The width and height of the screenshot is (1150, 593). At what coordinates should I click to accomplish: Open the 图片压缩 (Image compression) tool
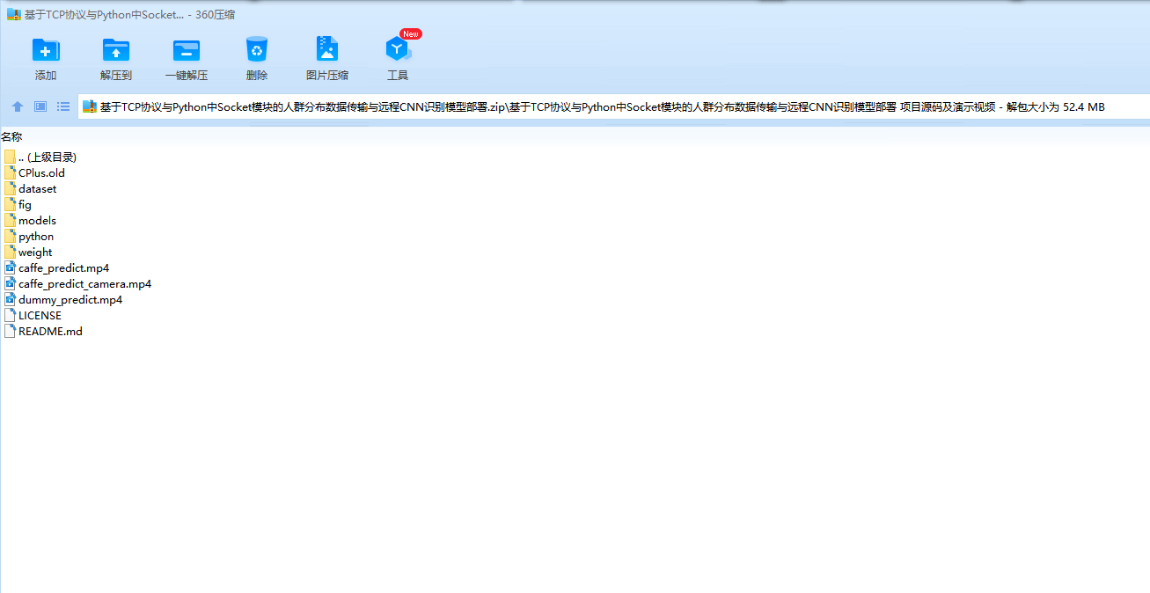(327, 49)
